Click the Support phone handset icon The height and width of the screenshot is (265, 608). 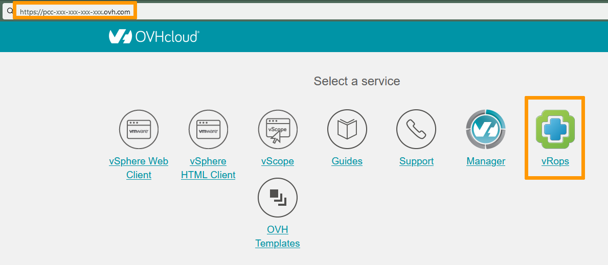(x=416, y=130)
